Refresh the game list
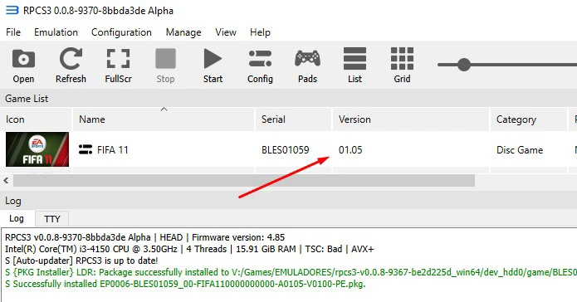 point(71,66)
